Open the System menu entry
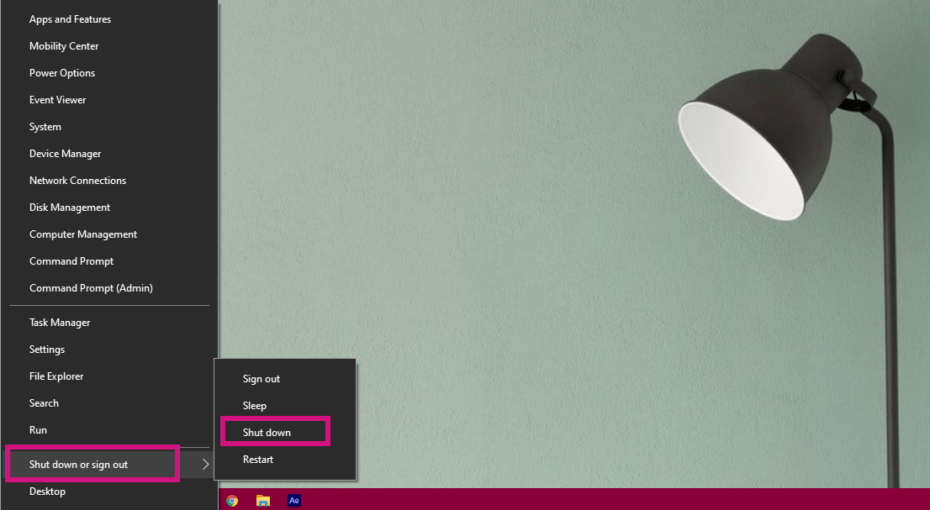 (x=45, y=126)
